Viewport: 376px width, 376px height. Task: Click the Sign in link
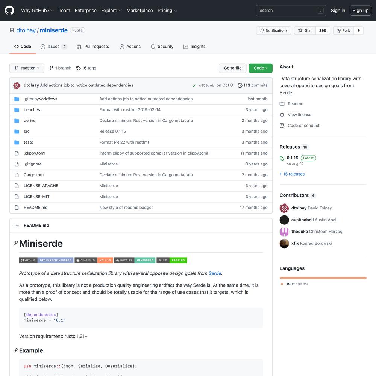tap(338, 10)
